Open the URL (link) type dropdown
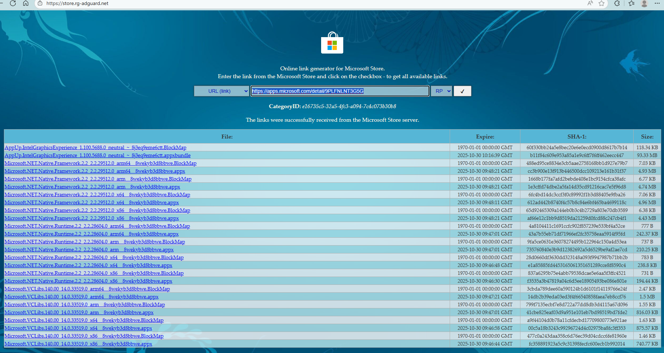The height and width of the screenshot is (353, 664). 221,91
